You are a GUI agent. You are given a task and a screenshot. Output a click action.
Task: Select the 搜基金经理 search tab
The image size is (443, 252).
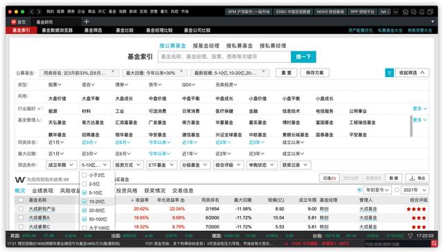pyautogui.click(x=206, y=46)
